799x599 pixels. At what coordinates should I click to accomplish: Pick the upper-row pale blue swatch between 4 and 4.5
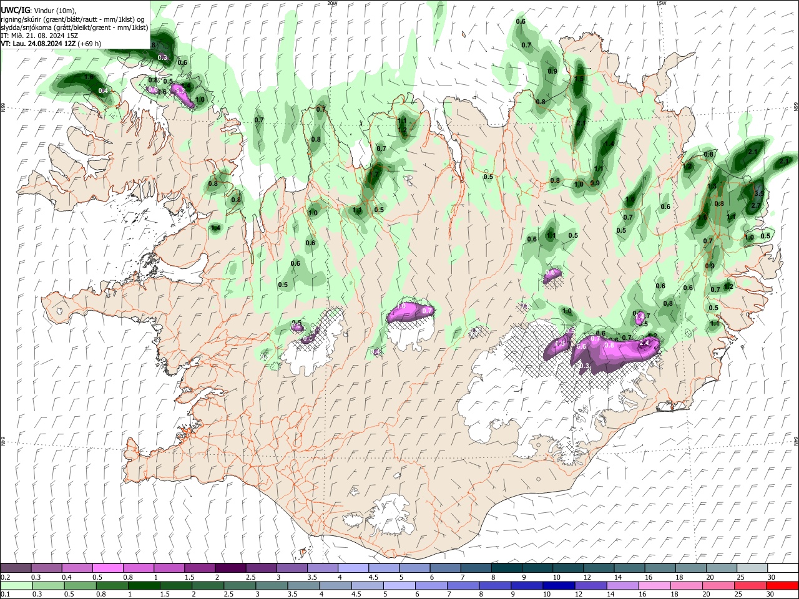353,568
